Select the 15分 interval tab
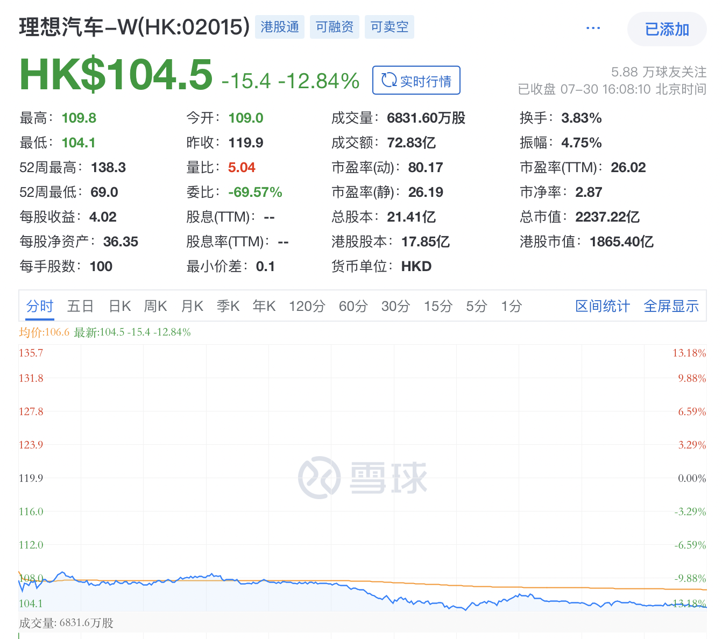This screenshot has height=639, width=722. pyautogui.click(x=438, y=307)
